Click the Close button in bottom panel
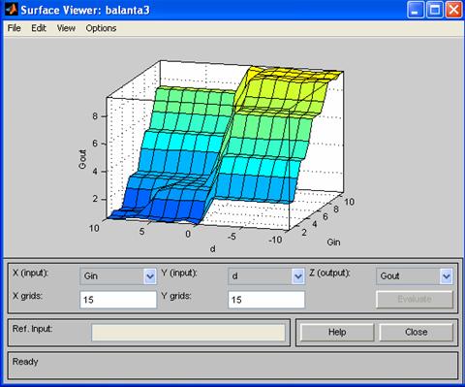Screen dimensions: 465x387 click(x=417, y=332)
